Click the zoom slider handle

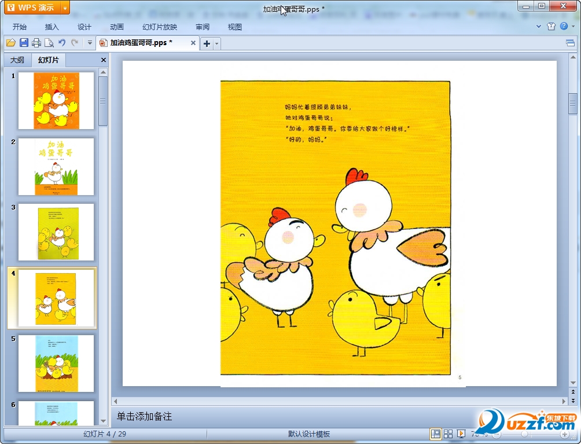(x=524, y=434)
